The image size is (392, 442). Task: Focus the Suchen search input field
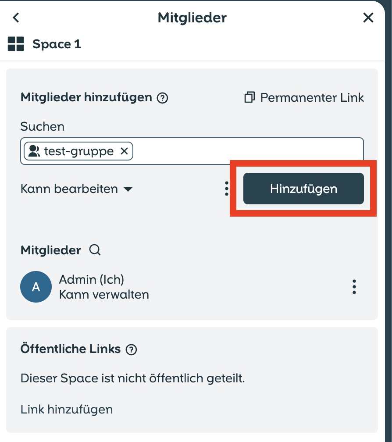[248, 151]
